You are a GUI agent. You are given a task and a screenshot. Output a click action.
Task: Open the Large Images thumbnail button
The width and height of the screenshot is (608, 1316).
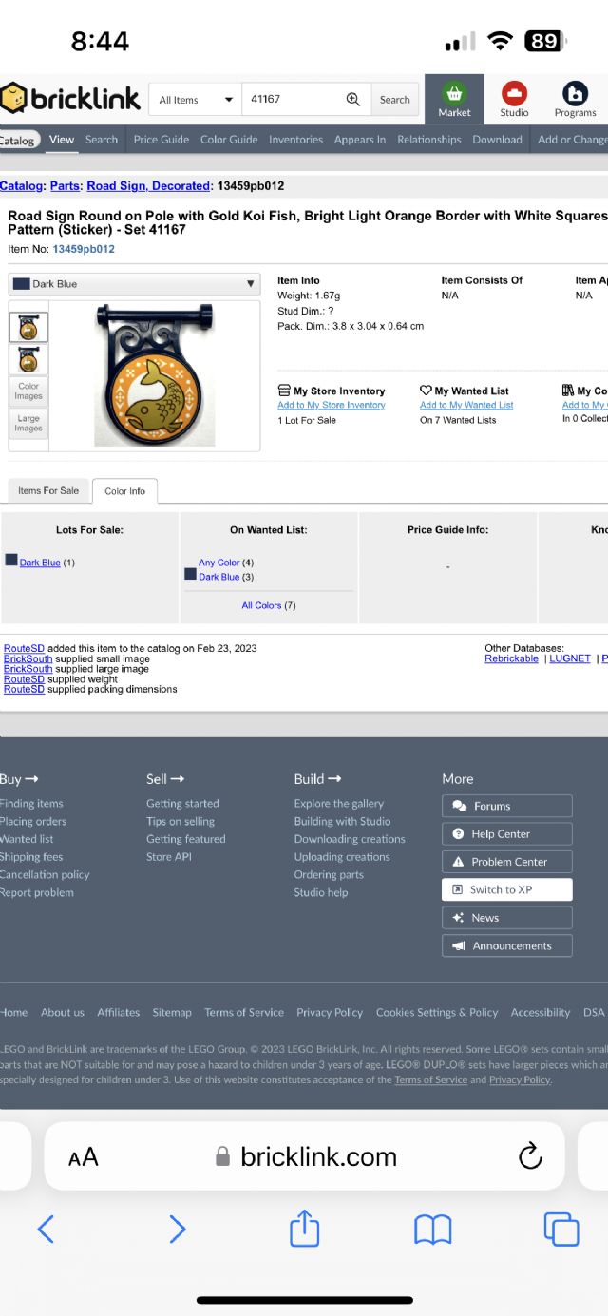click(x=28, y=423)
